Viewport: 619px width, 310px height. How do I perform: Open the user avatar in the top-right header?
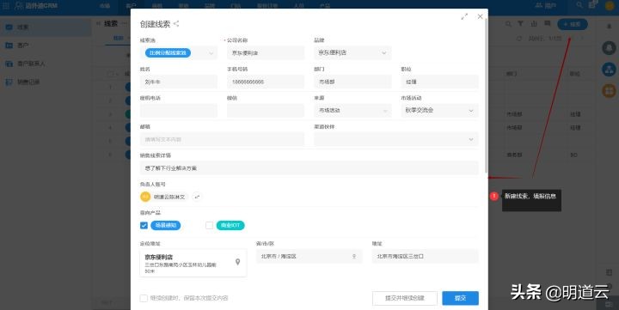click(610, 5)
